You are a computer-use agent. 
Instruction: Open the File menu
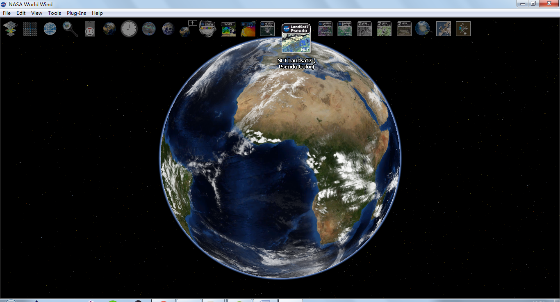point(7,13)
